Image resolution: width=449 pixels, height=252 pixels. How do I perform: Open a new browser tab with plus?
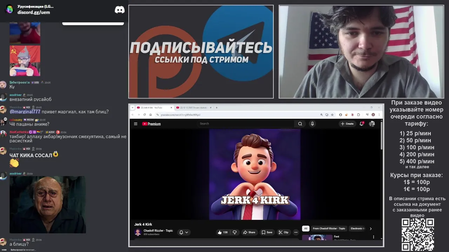click(216, 107)
